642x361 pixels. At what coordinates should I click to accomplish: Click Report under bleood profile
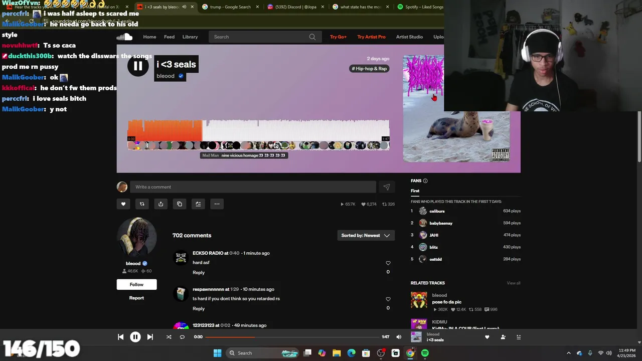(x=136, y=298)
